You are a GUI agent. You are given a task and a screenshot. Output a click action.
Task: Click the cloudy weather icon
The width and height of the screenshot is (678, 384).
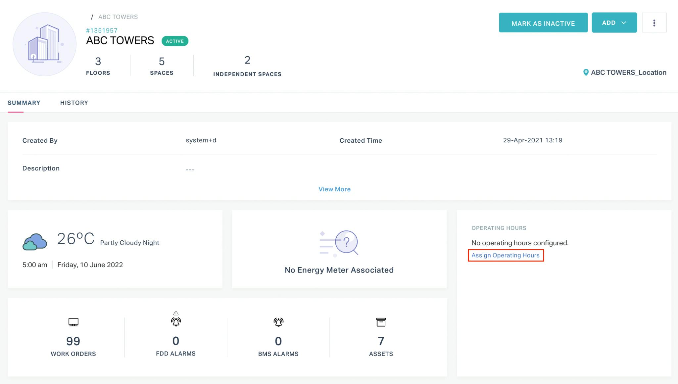point(35,242)
